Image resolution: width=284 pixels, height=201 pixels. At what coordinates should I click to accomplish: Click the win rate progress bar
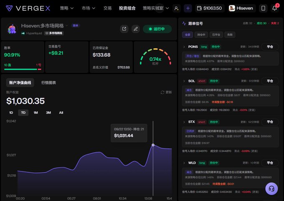(x=23, y=69)
